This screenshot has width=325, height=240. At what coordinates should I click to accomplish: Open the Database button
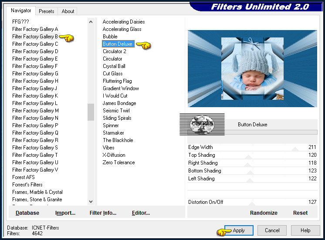tap(27, 213)
